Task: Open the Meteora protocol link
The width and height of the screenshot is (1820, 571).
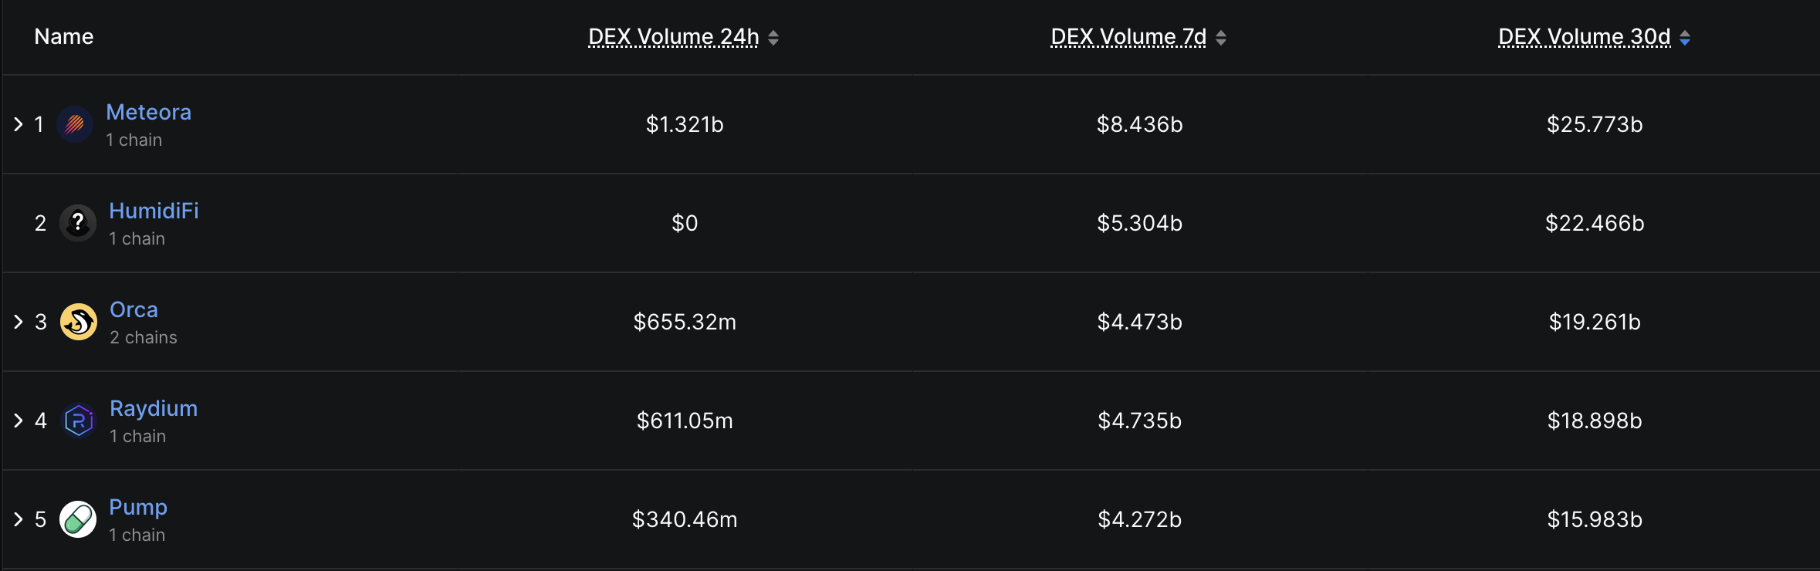Action: tap(148, 113)
